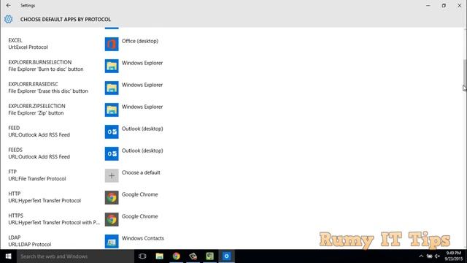Click 'URL:File Transfer Protocol' text
The width and height of the screenshot is (467, 263).
point(37,178)
